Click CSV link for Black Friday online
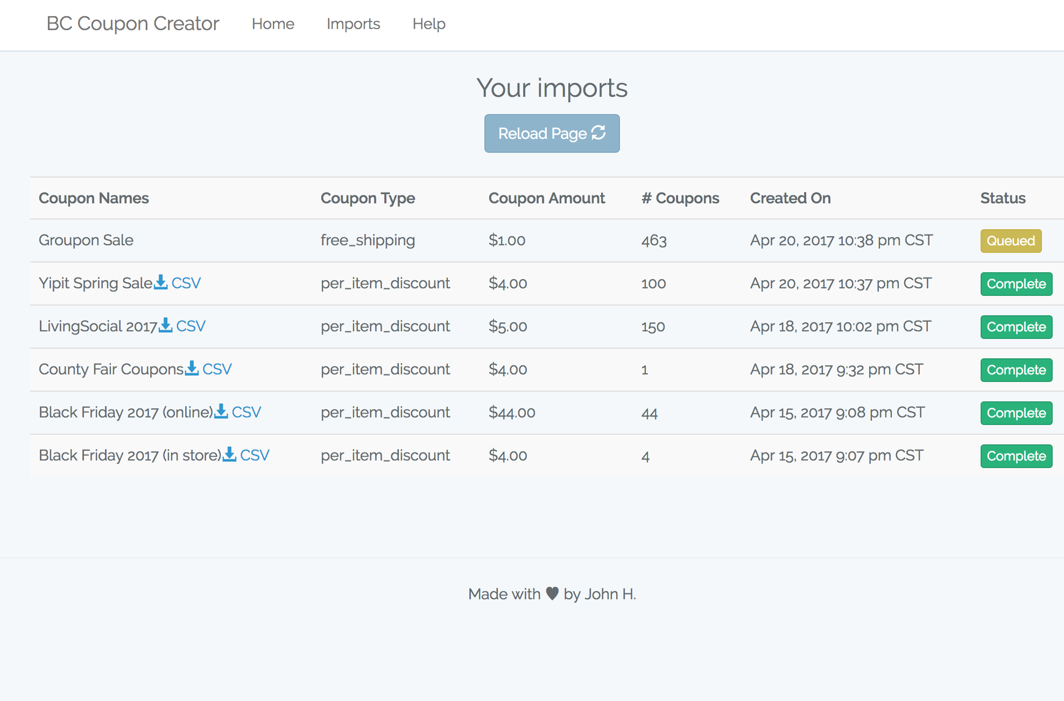Screen dimensions: 1064x701 pos(246,412)
